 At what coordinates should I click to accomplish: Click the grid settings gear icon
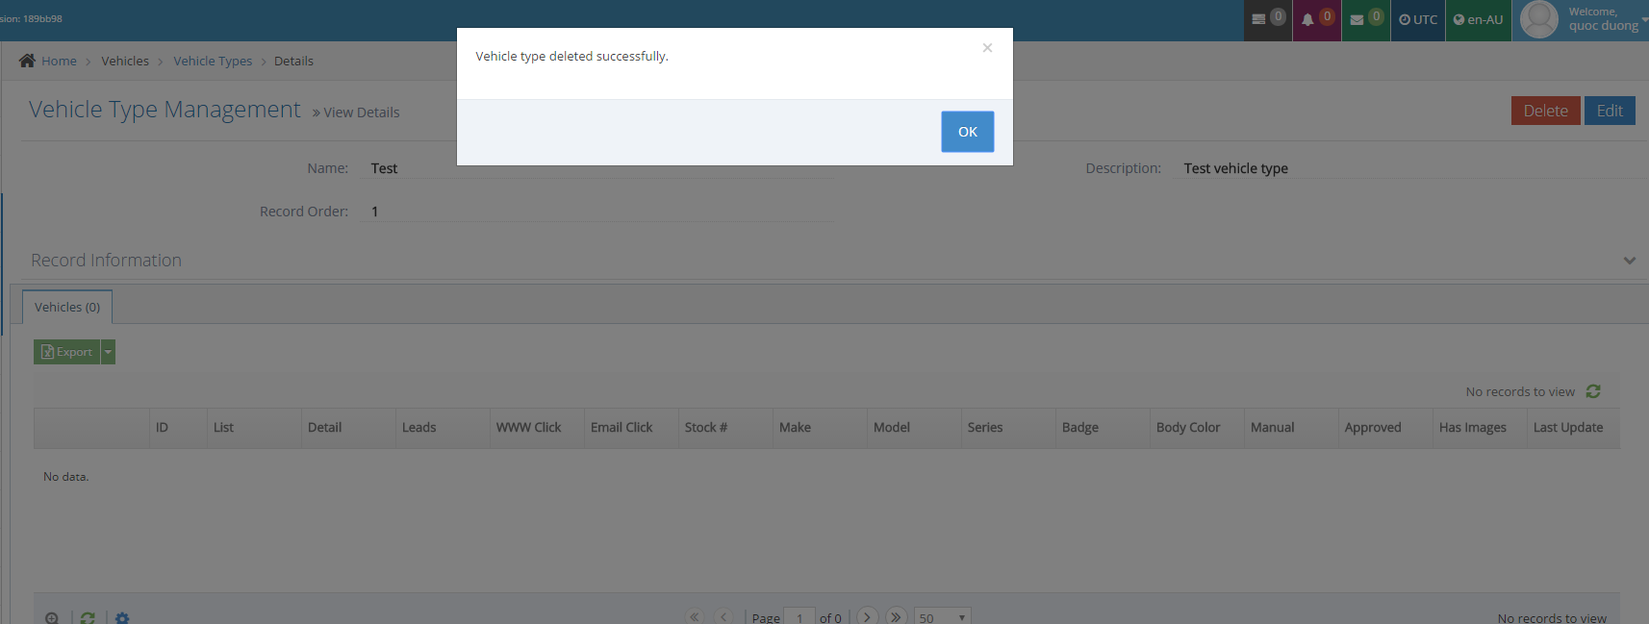click(122, 617)
